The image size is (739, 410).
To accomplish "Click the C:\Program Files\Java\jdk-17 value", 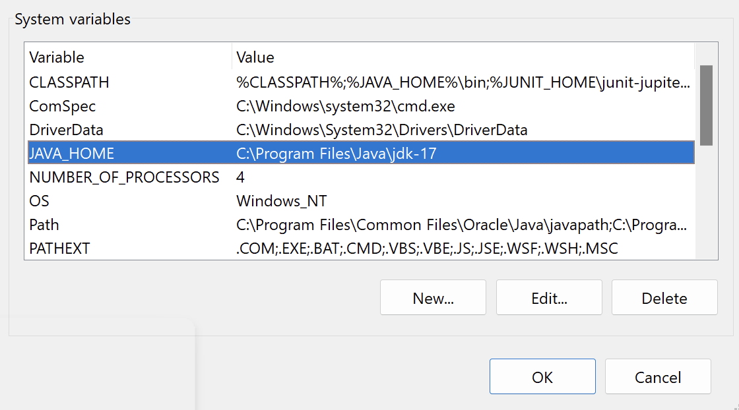I will 337,154.
